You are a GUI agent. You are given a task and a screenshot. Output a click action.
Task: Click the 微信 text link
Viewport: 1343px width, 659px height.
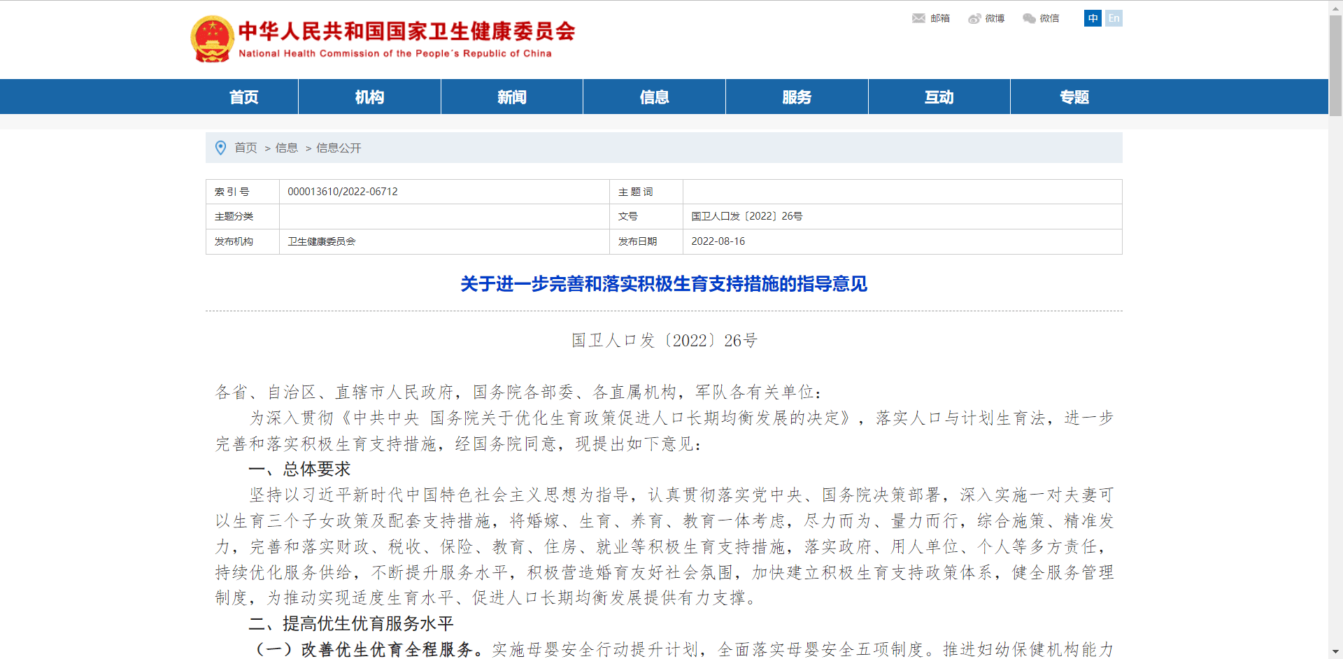(1049, 18)
